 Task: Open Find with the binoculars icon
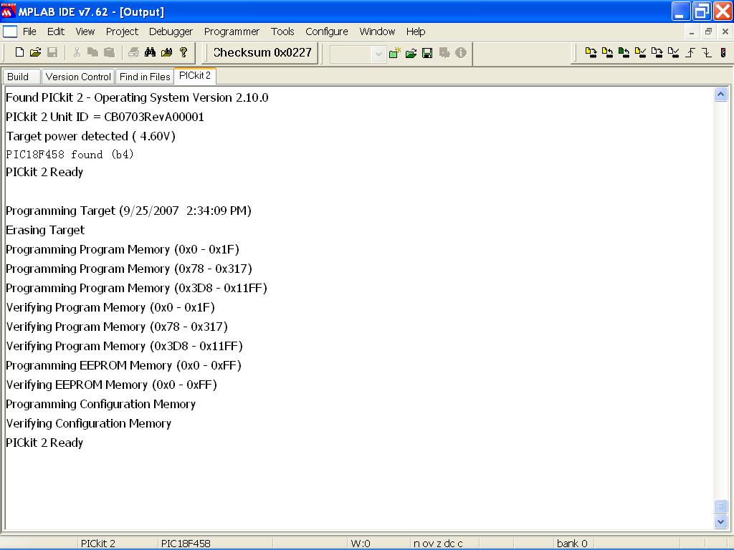[150, 52]
